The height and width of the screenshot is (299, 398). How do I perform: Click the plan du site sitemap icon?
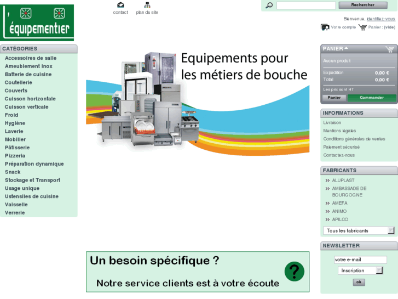coord(147,5)
